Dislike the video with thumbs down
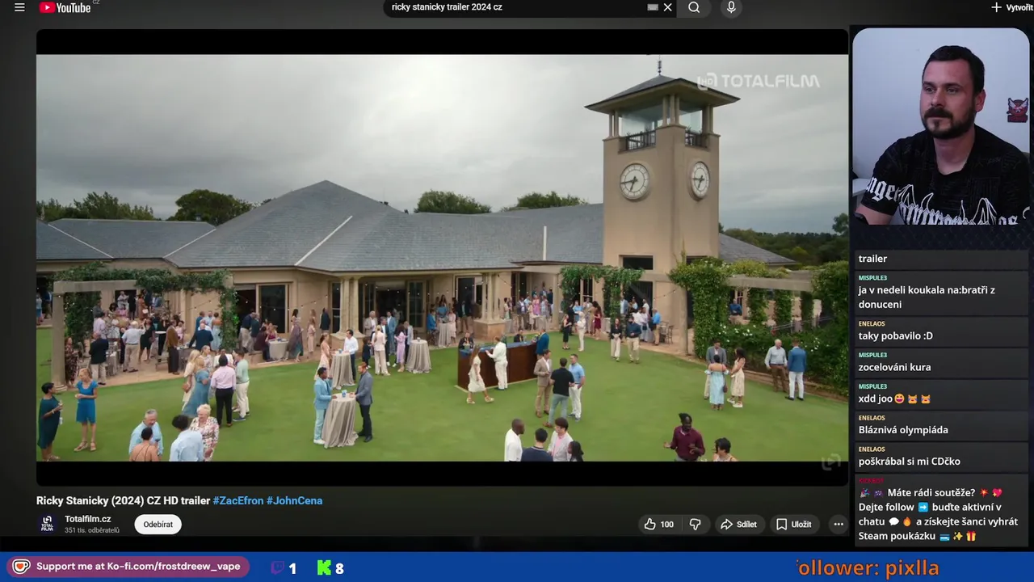 pos(695,525)
